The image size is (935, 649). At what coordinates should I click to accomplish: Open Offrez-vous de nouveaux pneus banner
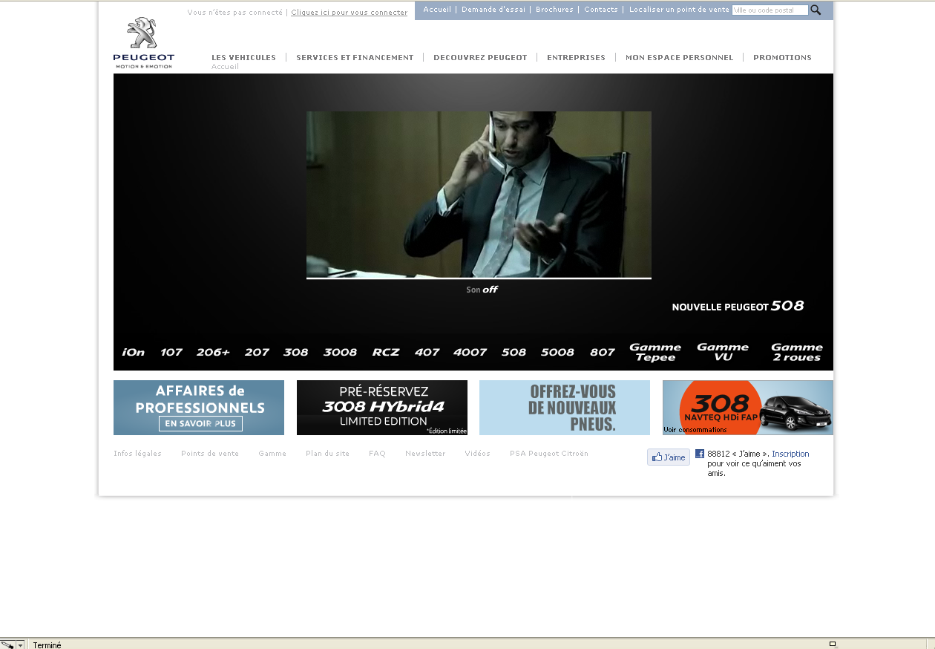click(x=565, y=408)
